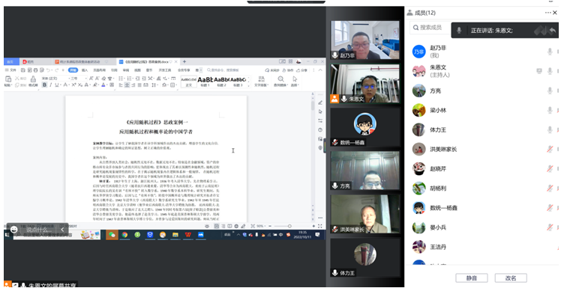Click the emoji smiley in the chat bar
The height and width of the screenshot is (291, 561).
click(14, 229)
